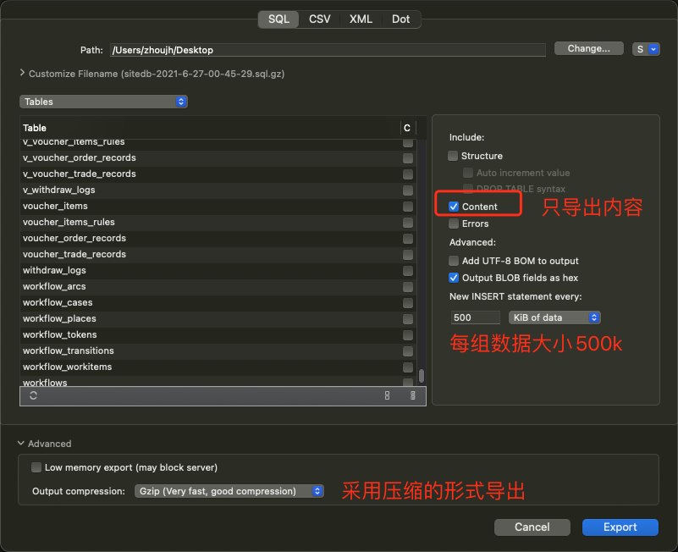Check the v_withdraw_logs content checkbox
This screenshot has width=678, height=552.
pyautogui.click(x=407, y=190)
